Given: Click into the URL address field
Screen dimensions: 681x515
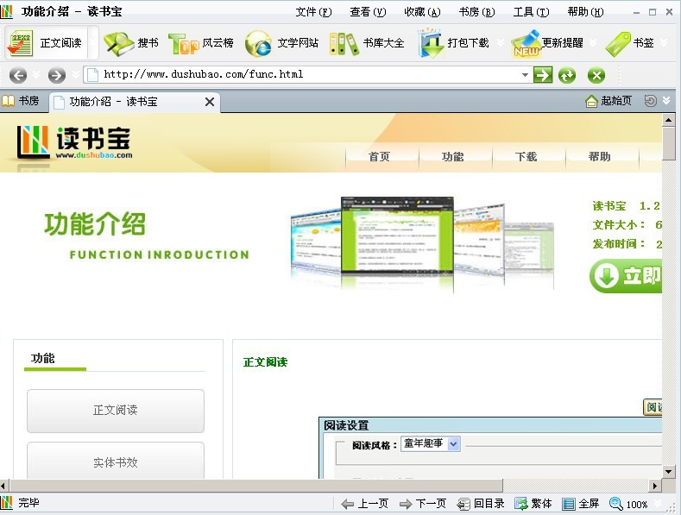Looking at the screenshot, I should [308, 75].
